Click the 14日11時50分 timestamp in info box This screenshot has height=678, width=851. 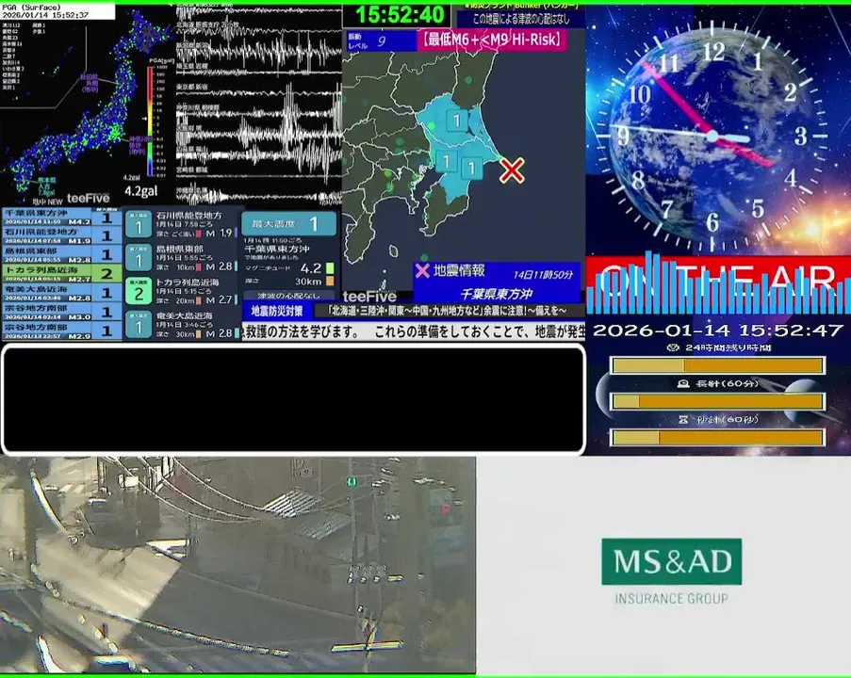(x=543, y=275)
